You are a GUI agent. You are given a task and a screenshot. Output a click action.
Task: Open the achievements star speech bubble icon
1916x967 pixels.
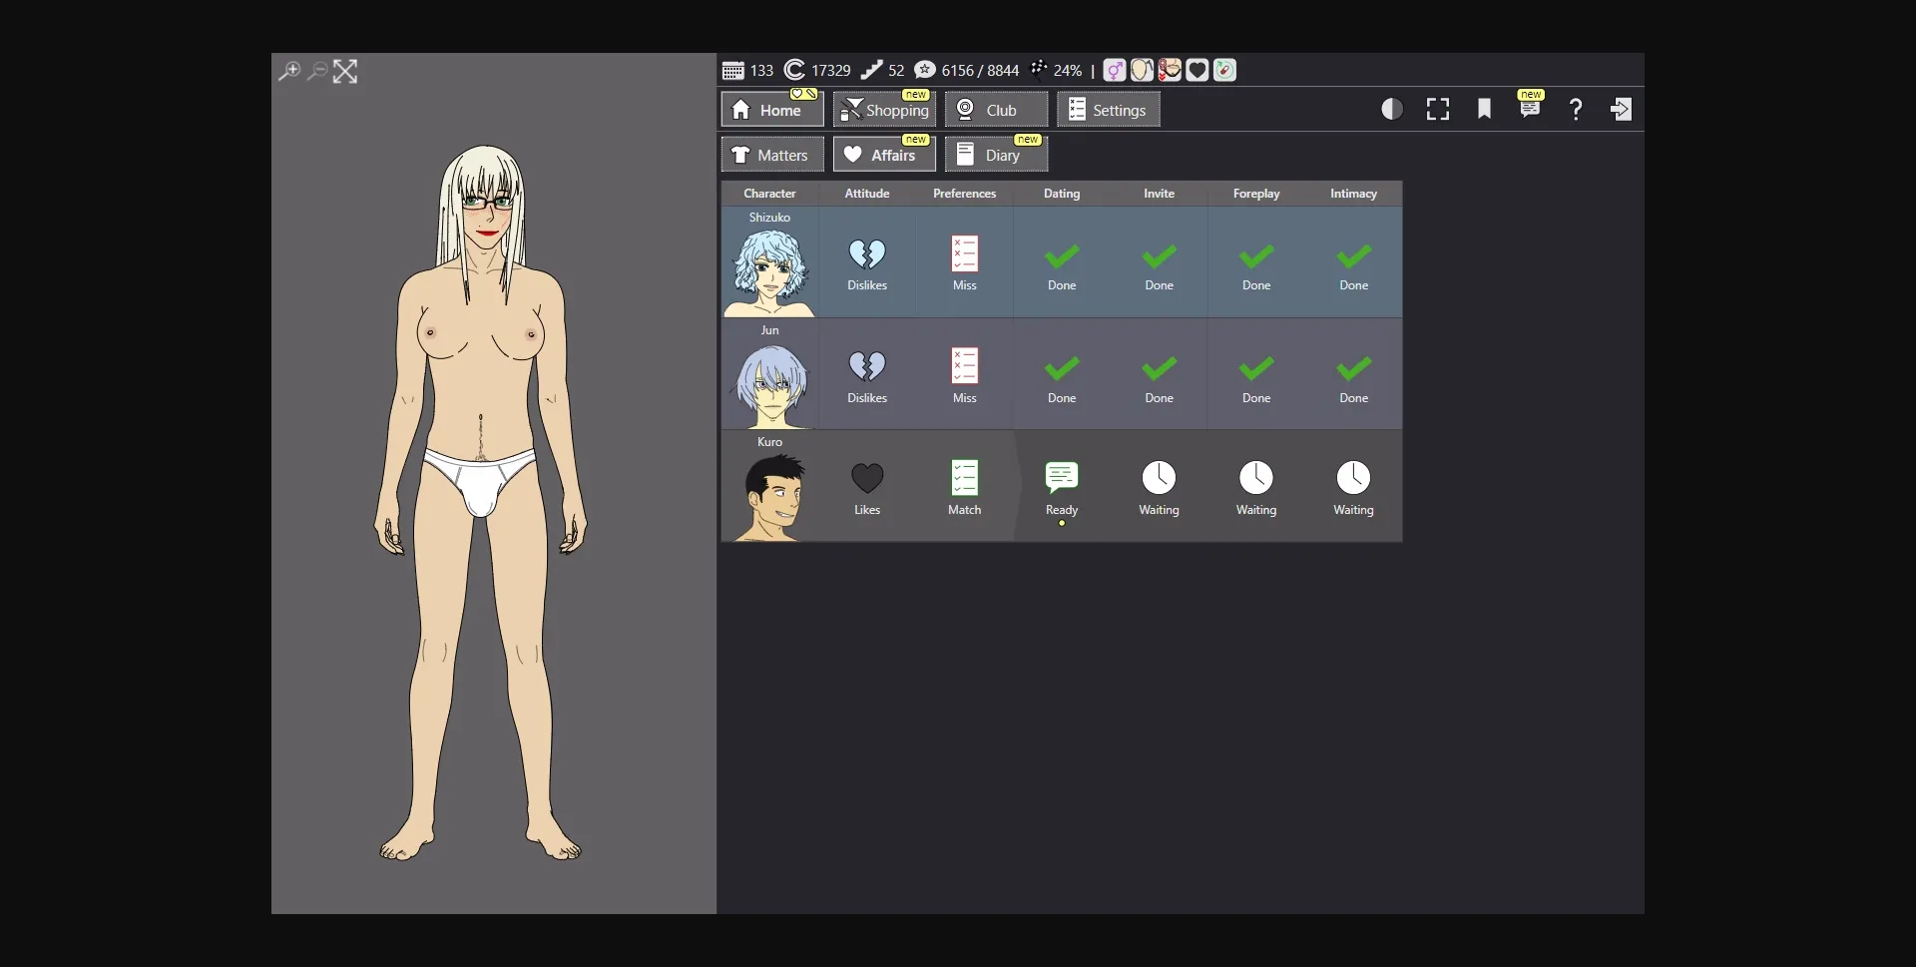pos(925,70)
